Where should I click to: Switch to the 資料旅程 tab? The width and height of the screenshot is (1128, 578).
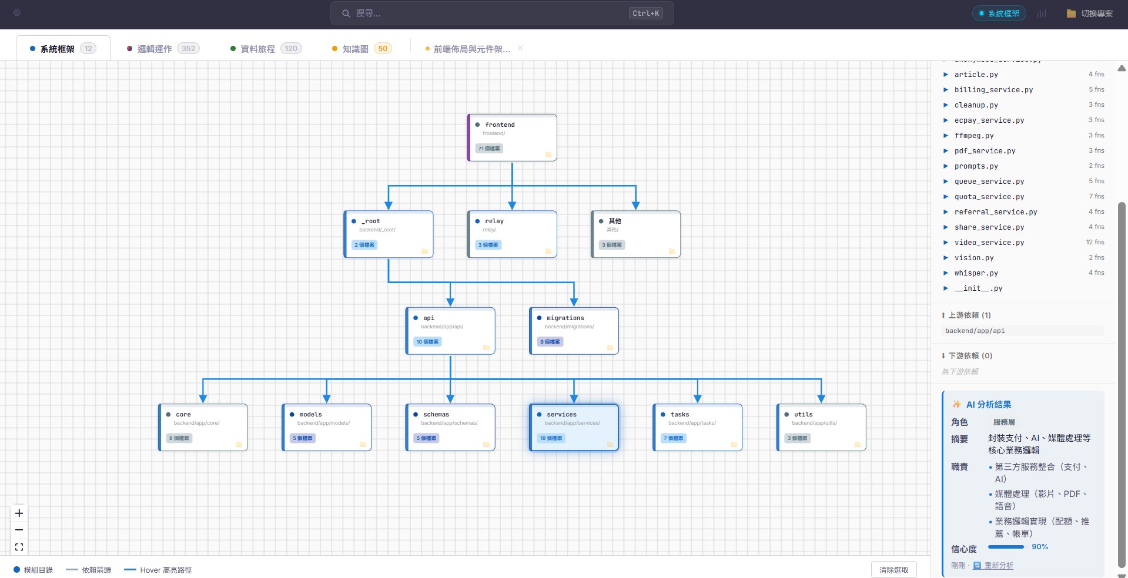257,48
